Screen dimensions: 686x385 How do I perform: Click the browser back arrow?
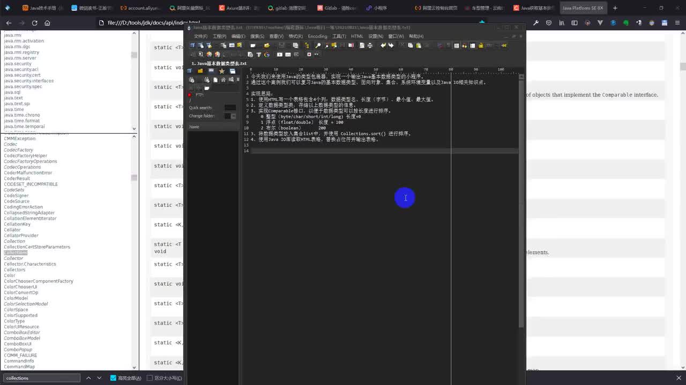point(9,23)
